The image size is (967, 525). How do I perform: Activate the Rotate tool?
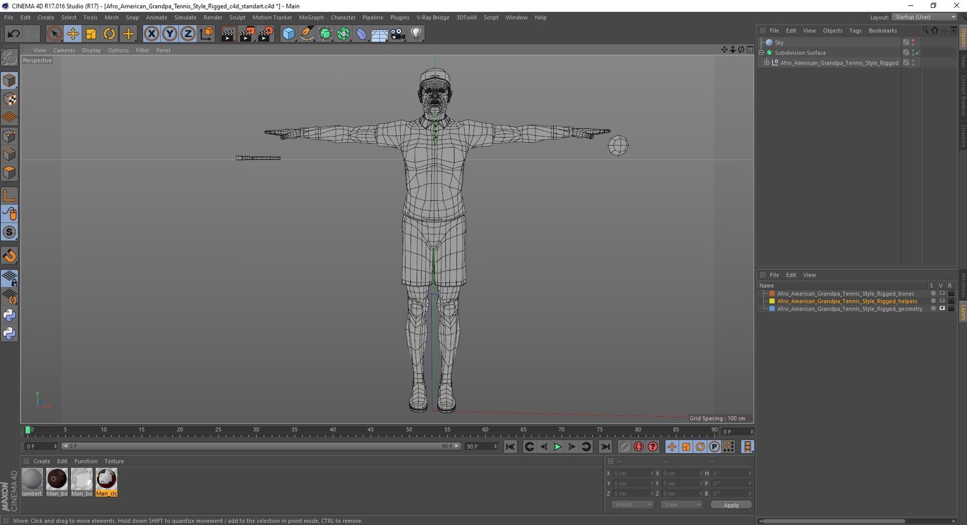click(109, 34)
